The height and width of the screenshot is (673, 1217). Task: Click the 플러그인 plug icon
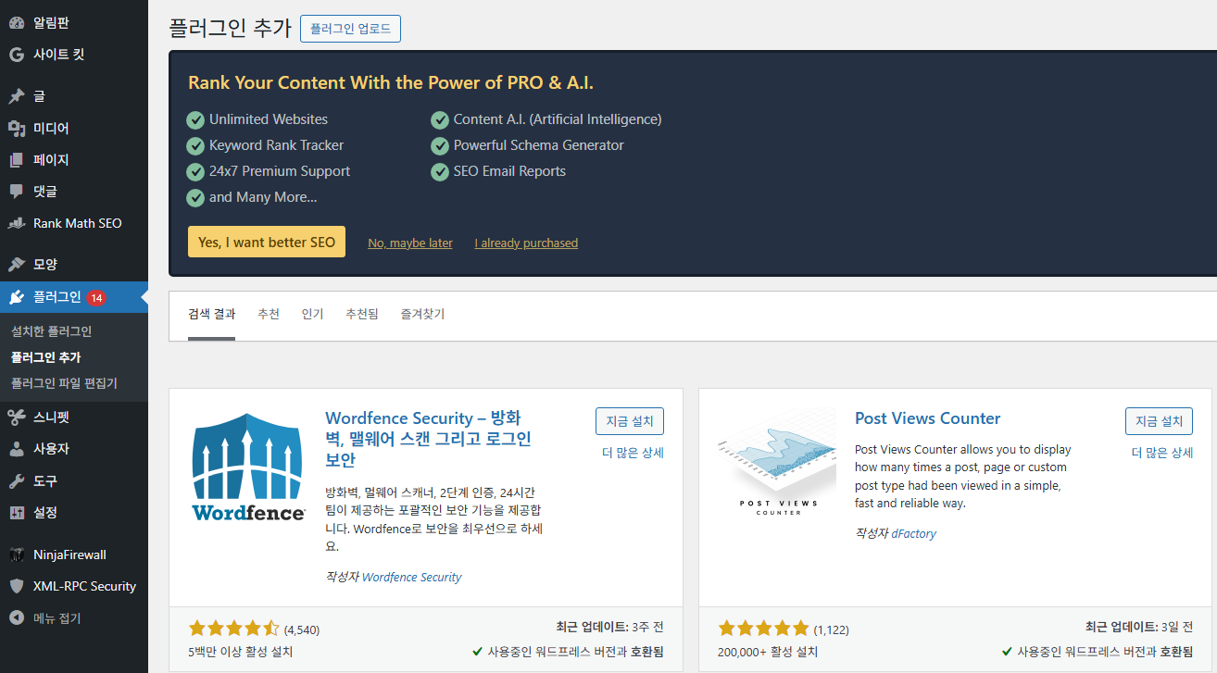point(16,297)
